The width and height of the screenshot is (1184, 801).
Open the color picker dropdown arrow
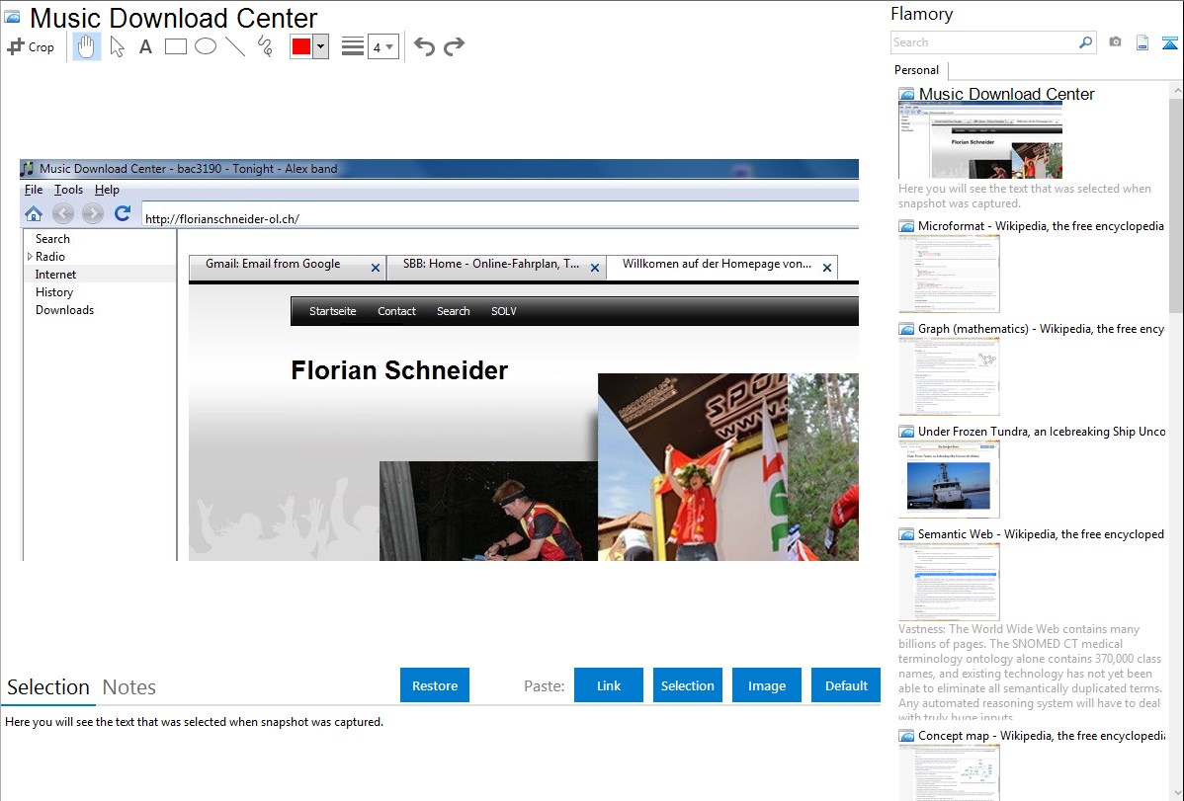[x=320, y=46]
